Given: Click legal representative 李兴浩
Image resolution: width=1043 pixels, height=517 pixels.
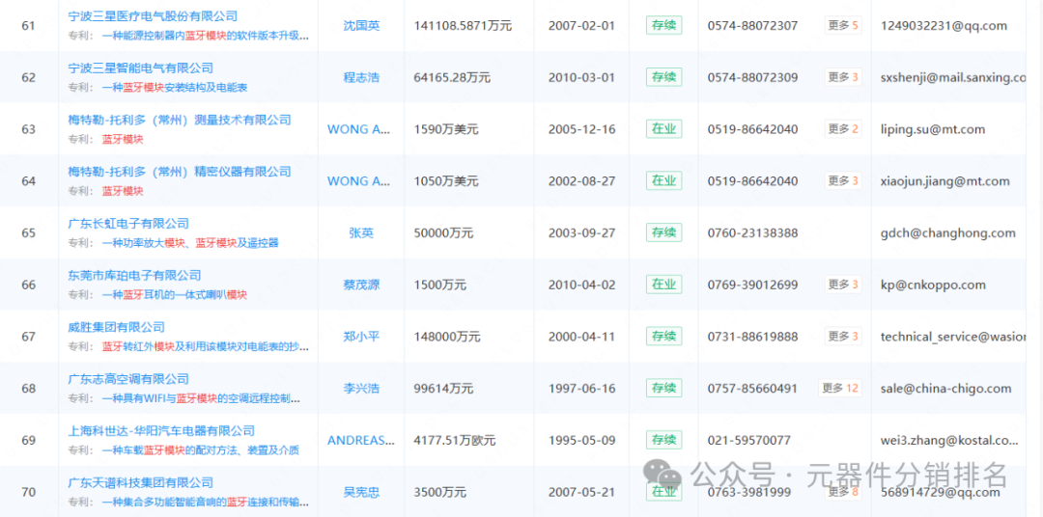Looking at the screenshot, I should point(361,389).
